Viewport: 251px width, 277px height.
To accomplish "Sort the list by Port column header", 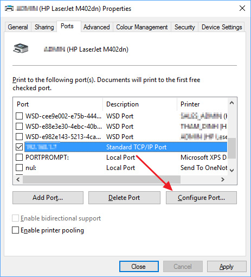I will coord(58,104).
